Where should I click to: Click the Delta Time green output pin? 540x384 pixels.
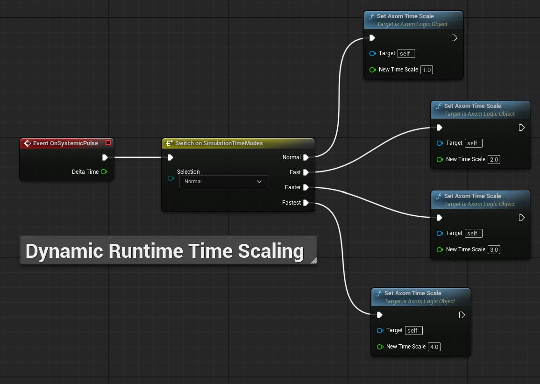104,171
